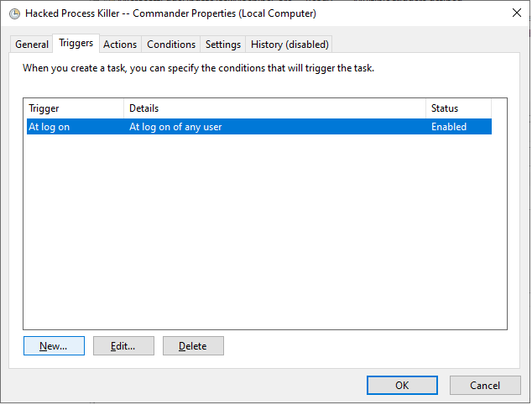This screenshot has height=405, width=532.
Task: Switch to the General tab
Action: [32, 45]
